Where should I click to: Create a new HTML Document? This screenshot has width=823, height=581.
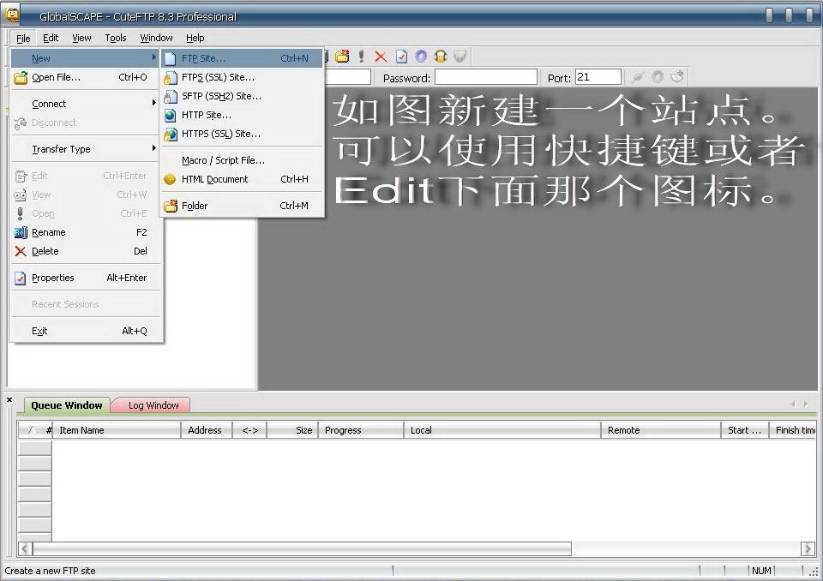tap(214, 179)
